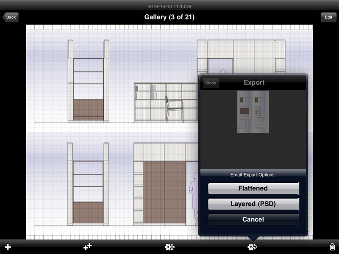Cancel the email export
This screenshot has height=254, width=339.
(x=253, y=220)
